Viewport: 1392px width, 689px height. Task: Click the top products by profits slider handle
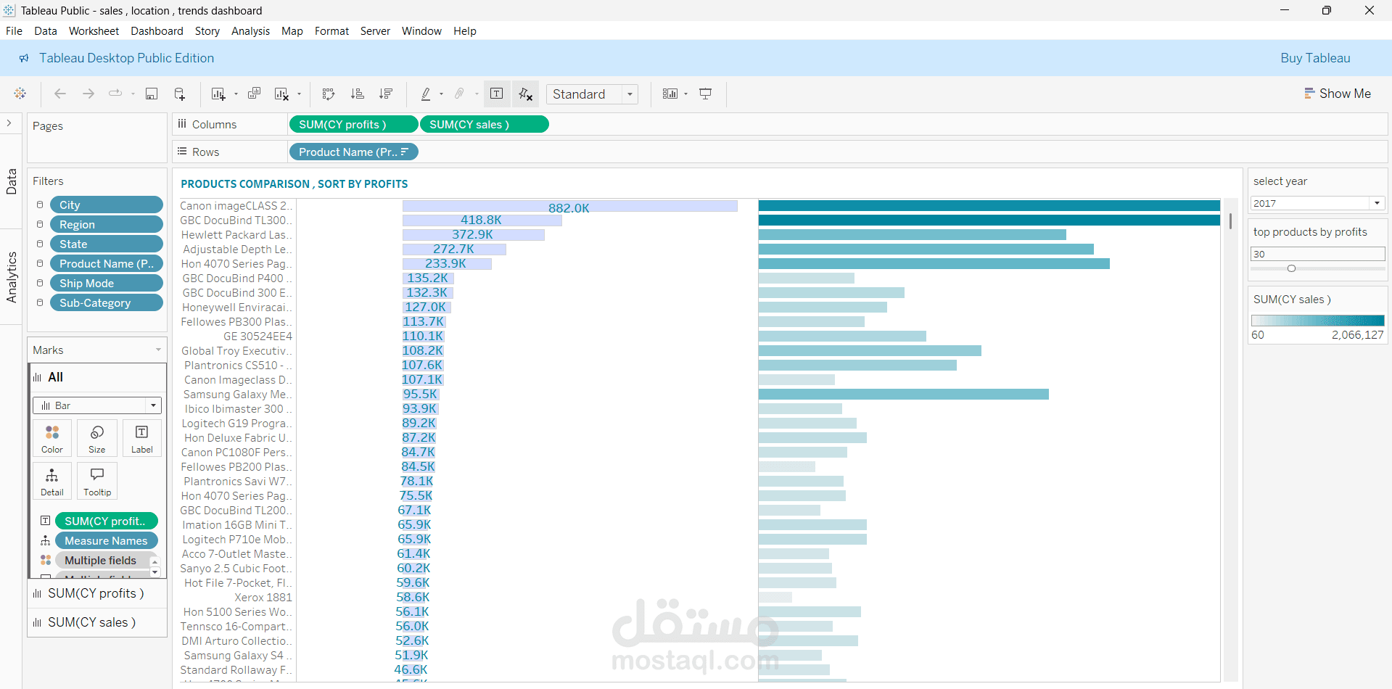[x=1291, y=268]
